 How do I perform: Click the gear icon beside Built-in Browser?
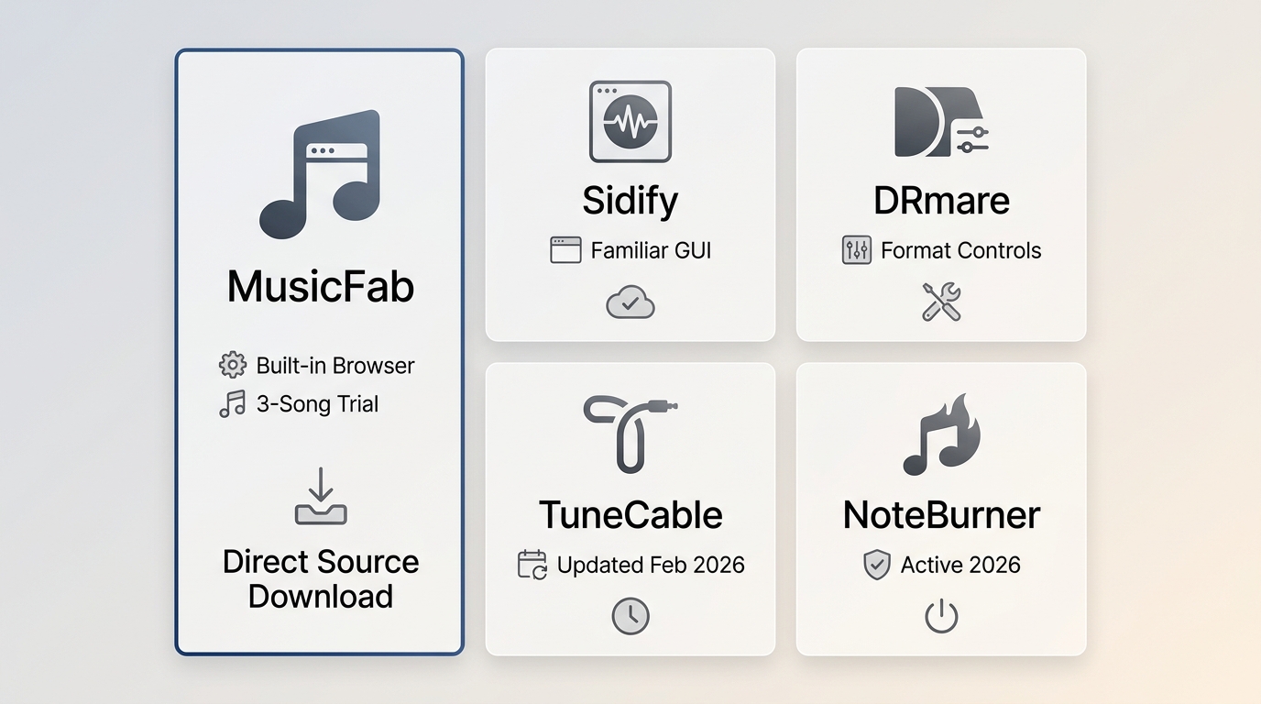[x=233, y=365]
